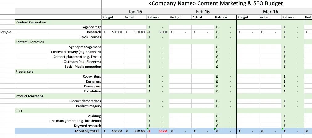Select Product imagery Jan-16 Balance cell
The height and width of the screenshot is (138, 312).
(x=158, y=106)
